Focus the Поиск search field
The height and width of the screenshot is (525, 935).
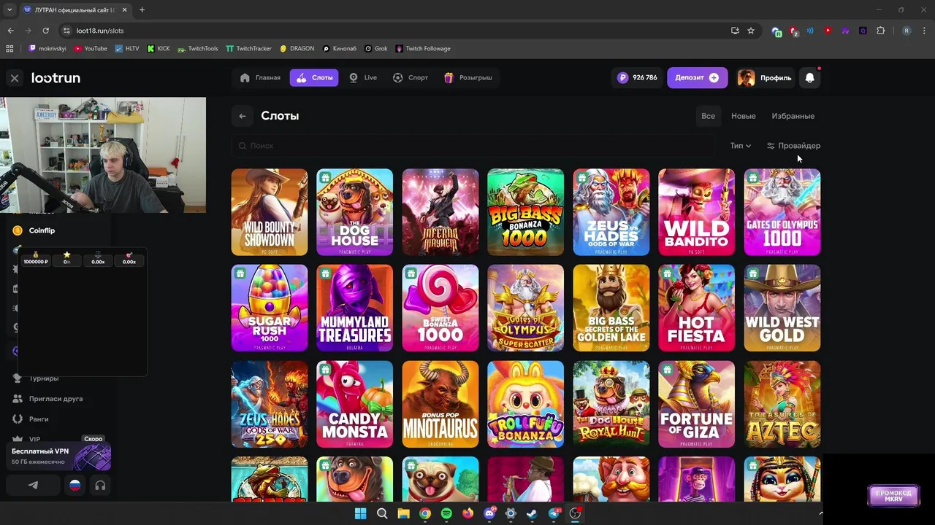(473, 146)
